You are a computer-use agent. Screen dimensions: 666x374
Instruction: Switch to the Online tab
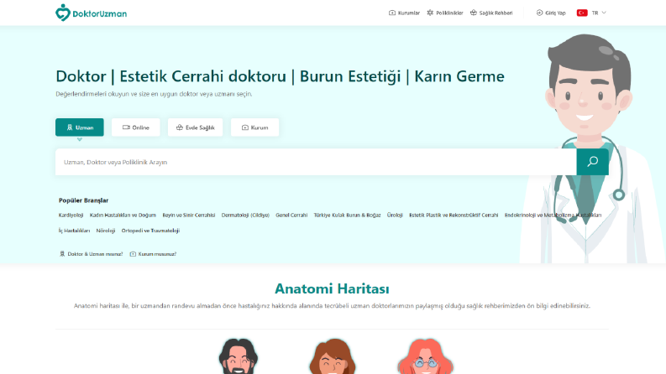click(x=135, y=127)
